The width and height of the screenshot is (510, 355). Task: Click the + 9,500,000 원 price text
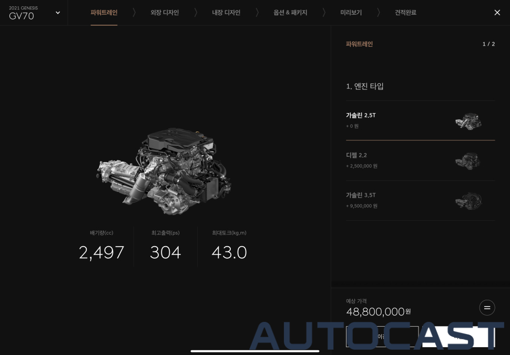(362, 206)
